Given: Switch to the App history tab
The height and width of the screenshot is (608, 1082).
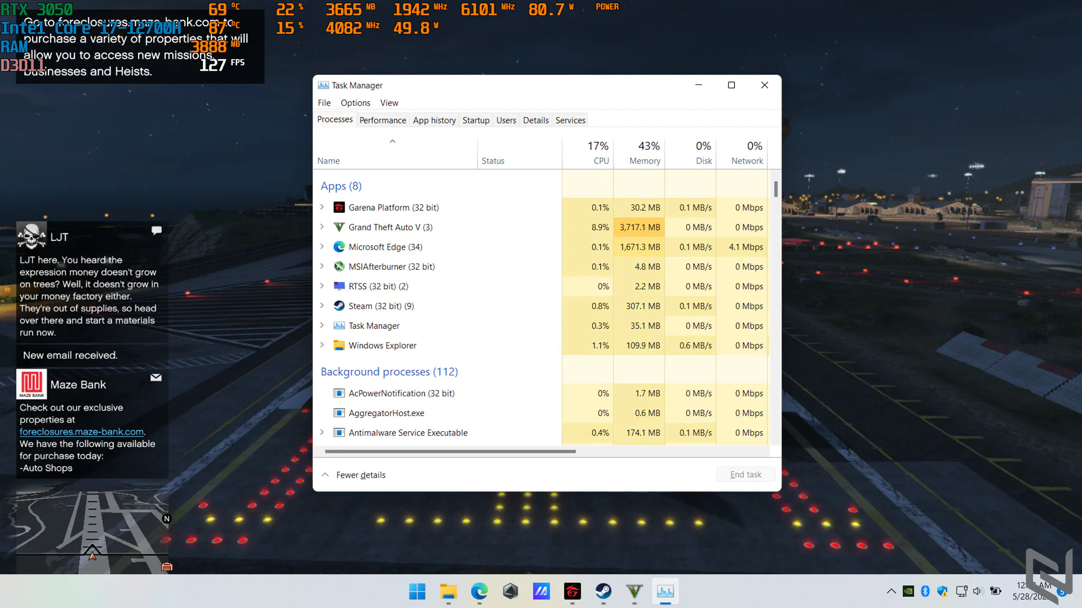Looking at the screenshot, I should (x=434, y=120).
